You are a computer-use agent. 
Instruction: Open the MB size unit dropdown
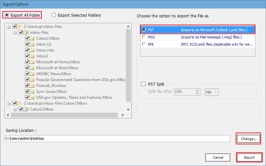pos(212,92)
